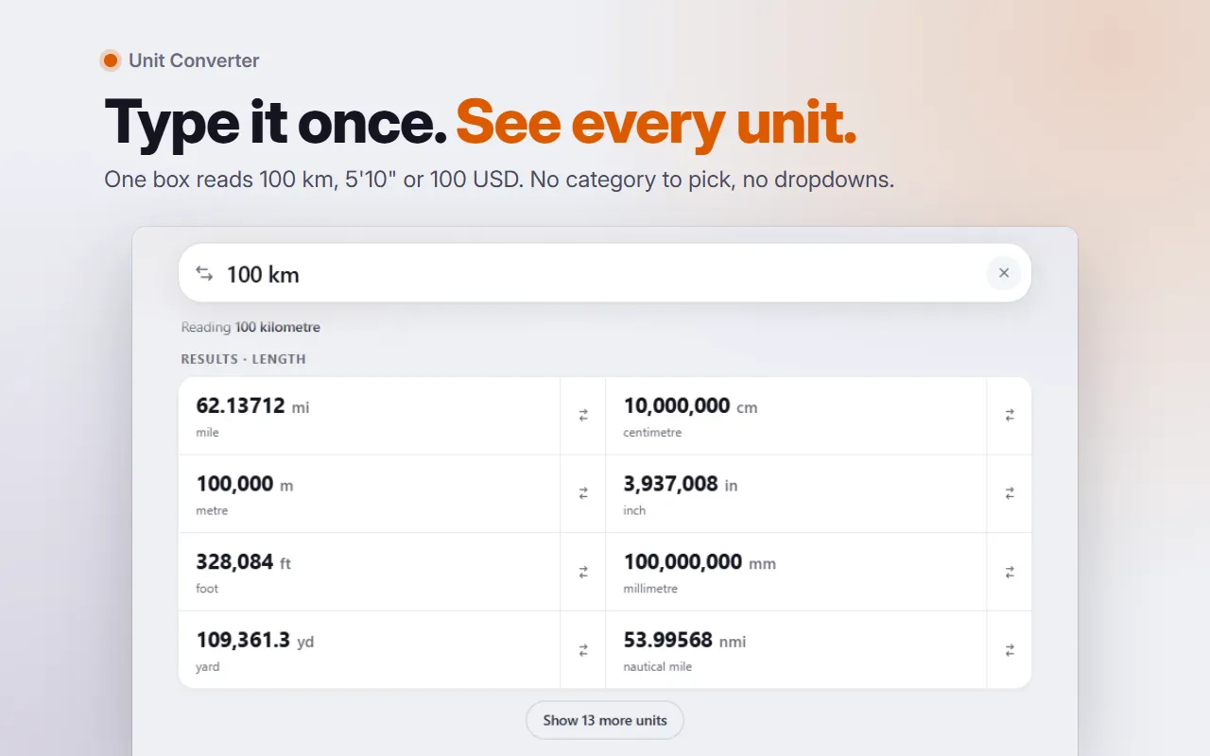Click the Reading 100 kilometre text
1210x756 pixels.
[251, 327]
